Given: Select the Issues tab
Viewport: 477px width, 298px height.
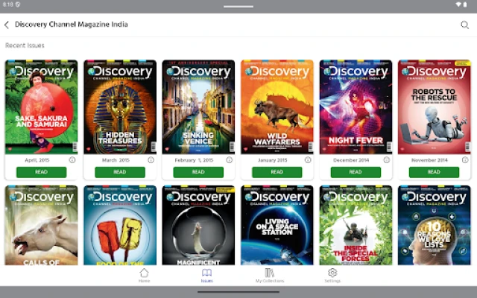Looking at the screenshot, I should [207, 276].
